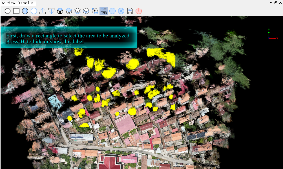Select the circle selection tool

(34, 11)
